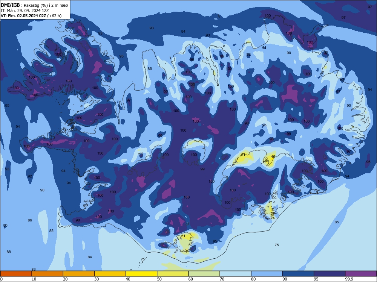Viewport: 377px width, 282px height.
Task: Select the purple legend swatch above 99.9
Action: (361, 274)
